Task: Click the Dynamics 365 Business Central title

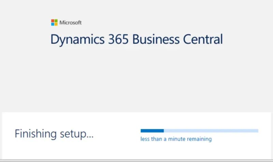Action: (136, 39)
